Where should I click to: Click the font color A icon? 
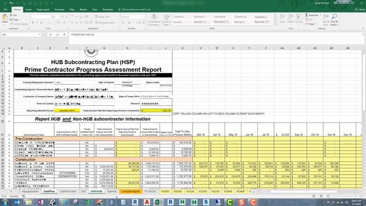click(64, 23)
